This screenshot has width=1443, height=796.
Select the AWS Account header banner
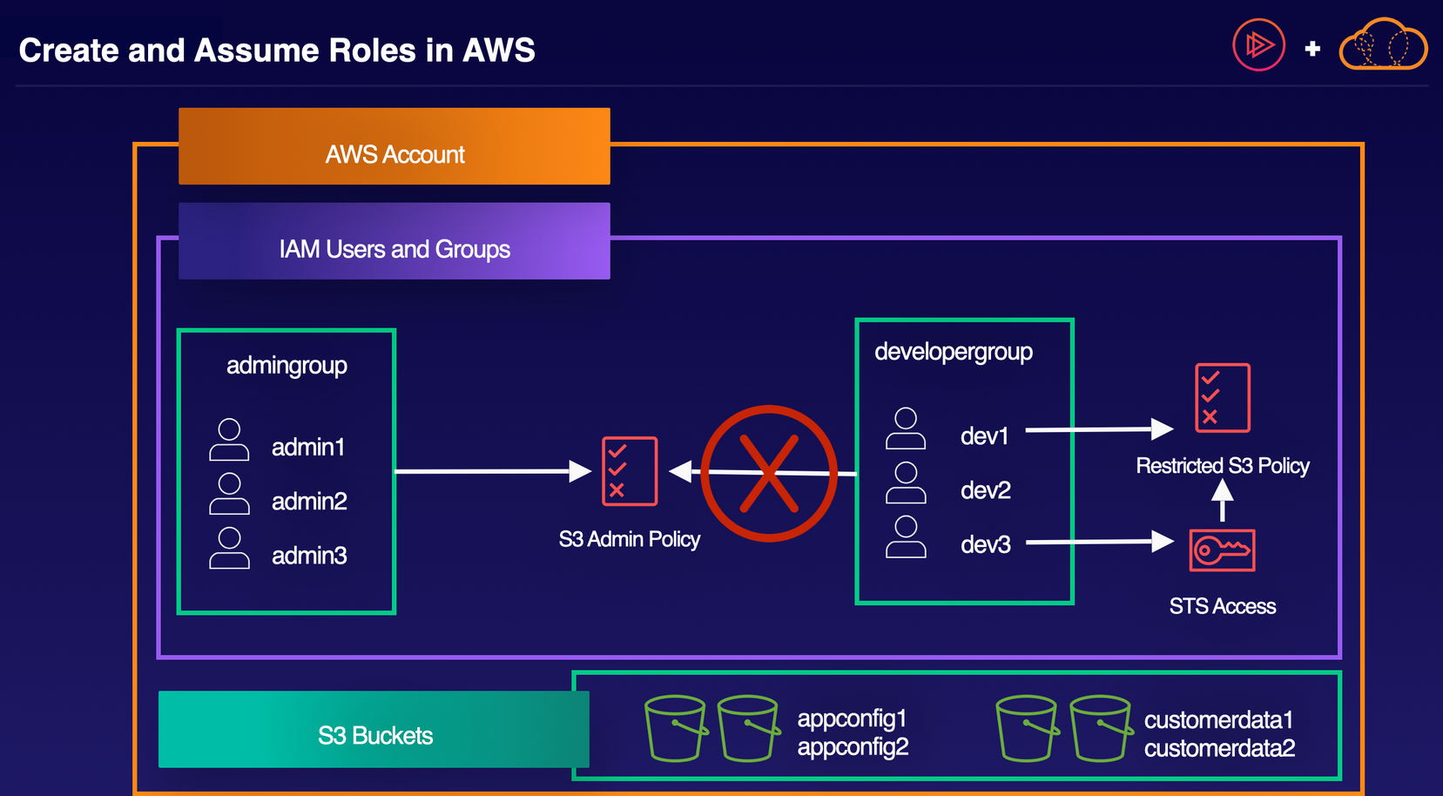tap(394, 153)
